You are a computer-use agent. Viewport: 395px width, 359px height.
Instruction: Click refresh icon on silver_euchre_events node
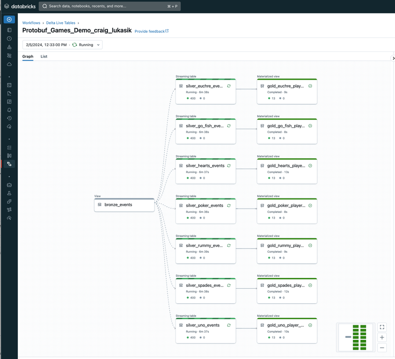[x=229, y=86]
